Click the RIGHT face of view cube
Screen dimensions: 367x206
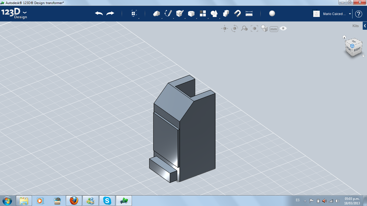[x=357, y=49]
